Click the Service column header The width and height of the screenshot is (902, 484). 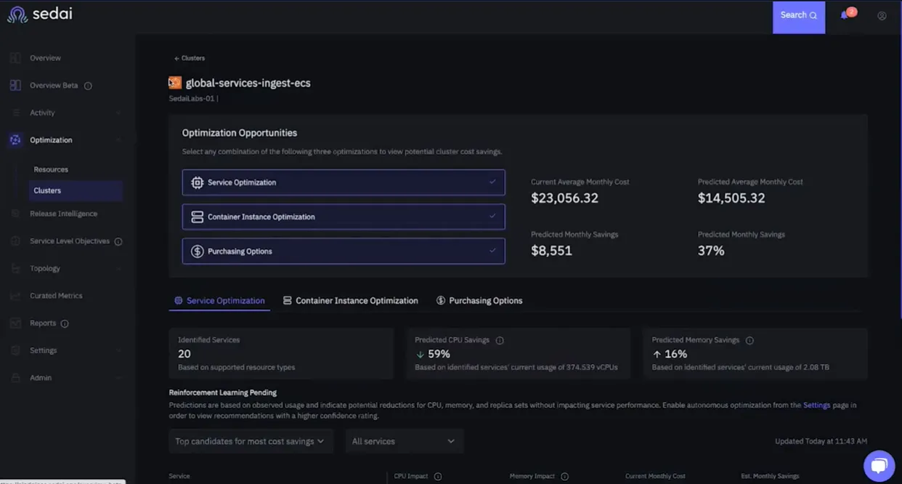click(179, 476)
